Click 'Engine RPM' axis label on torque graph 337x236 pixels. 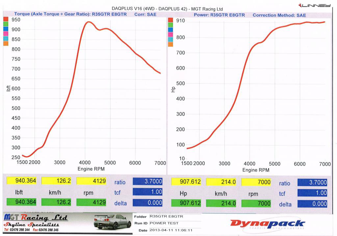click(91, 169)
